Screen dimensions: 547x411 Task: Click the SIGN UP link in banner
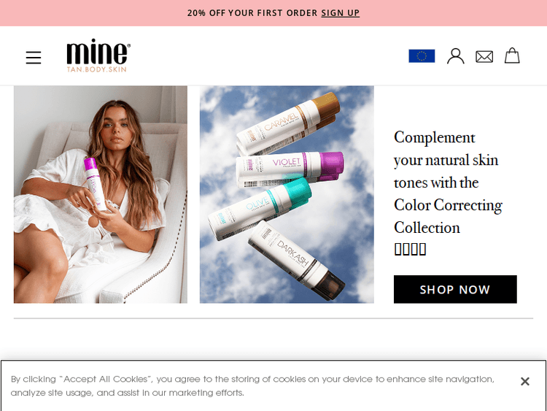(340, 13)
